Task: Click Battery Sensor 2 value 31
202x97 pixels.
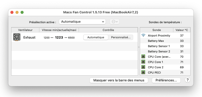Action: 182,51
